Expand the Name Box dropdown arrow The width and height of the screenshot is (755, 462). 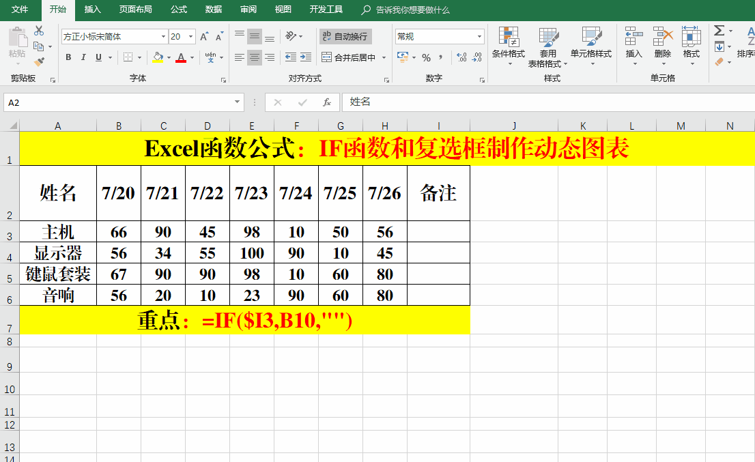[x=238, y=102]
